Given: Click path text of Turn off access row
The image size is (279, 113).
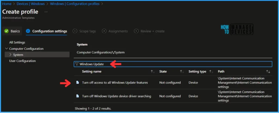Looking at the screenshot, I should click(x=245, y=83).
